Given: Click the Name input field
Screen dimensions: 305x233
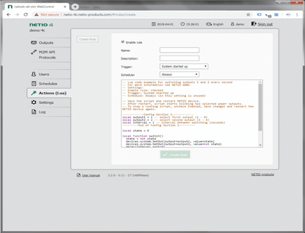Looking at the screenshot, I should (x=179, y=50).
